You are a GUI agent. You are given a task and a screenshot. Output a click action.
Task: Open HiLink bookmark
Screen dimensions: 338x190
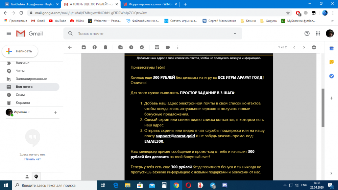77,21
